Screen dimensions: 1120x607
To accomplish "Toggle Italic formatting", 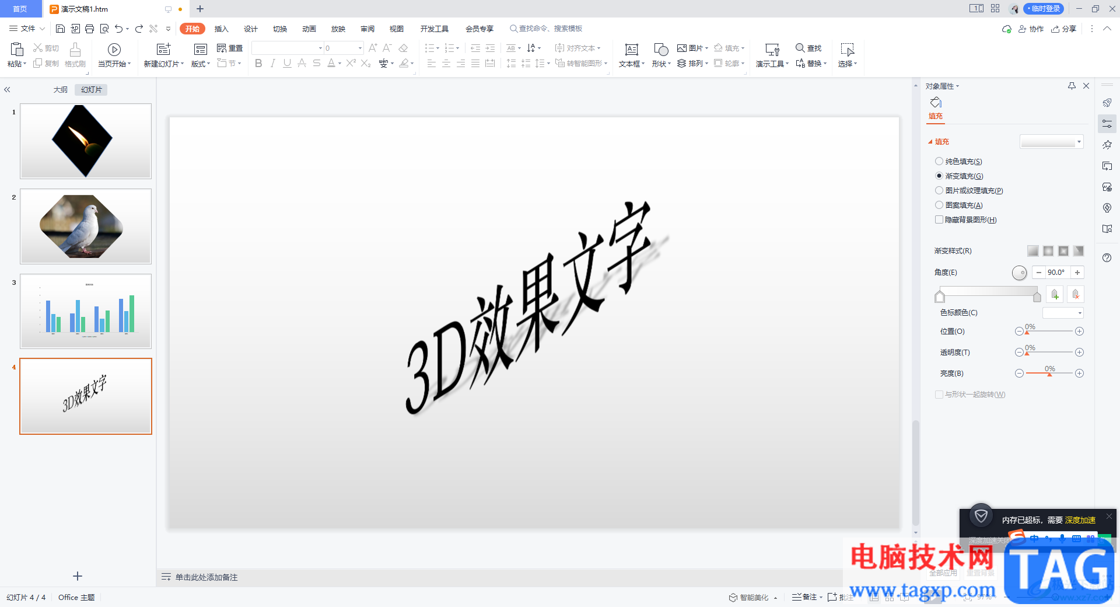I will (x=272, y=63).
